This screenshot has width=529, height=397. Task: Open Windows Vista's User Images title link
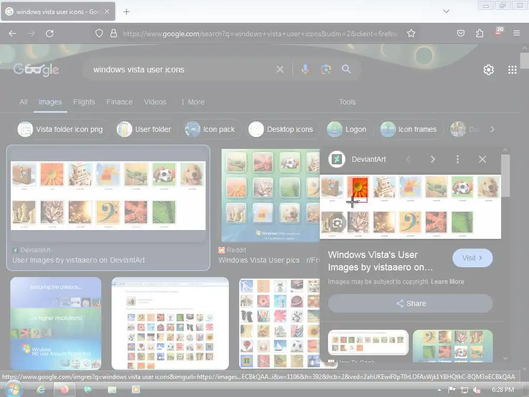381,261
